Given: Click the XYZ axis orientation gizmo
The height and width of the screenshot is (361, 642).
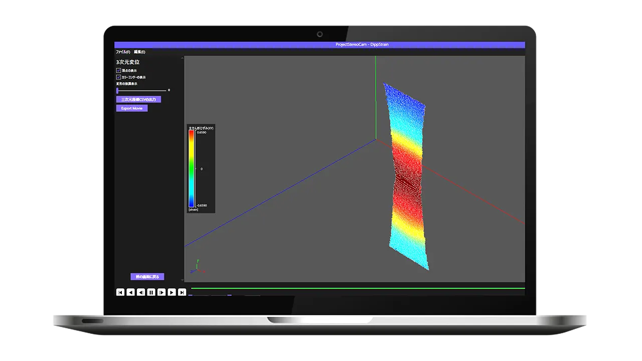Looking at the screenshot, I should tap(198, 267).
